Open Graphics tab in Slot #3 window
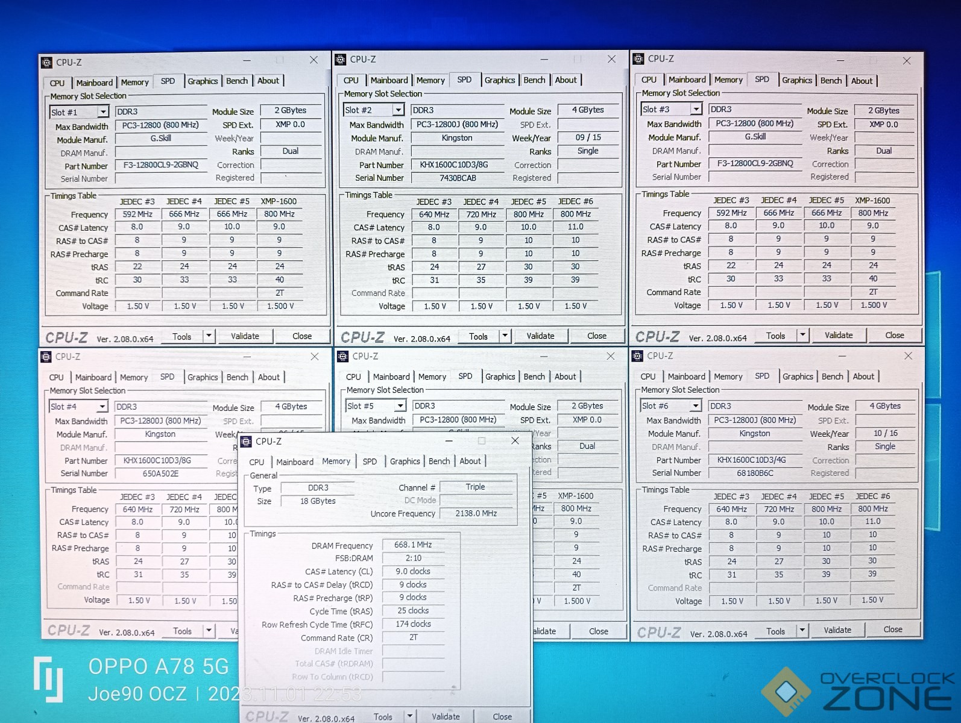Image resolution: width=961 pixels, height=723 pixels. tap(797, 80)
